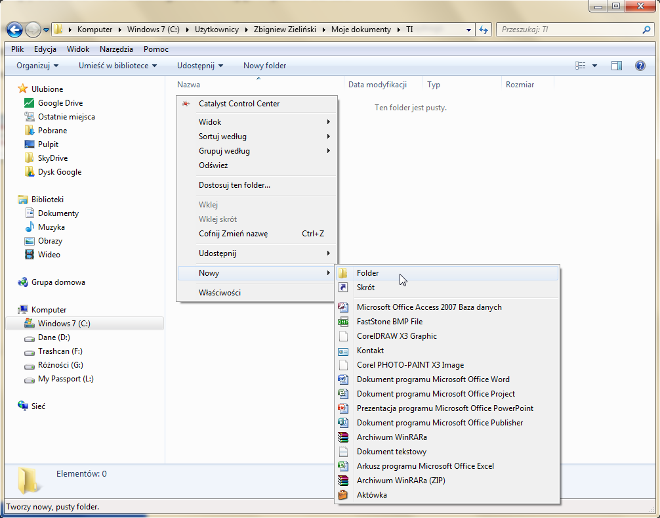Choose Odśwież in the context menu
This screenshot has height=518, width=660.
click(257, 165)
